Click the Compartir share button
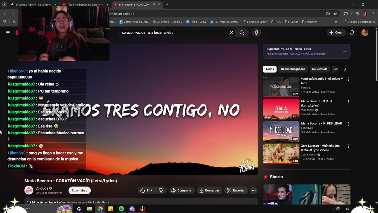 [181, 191]
